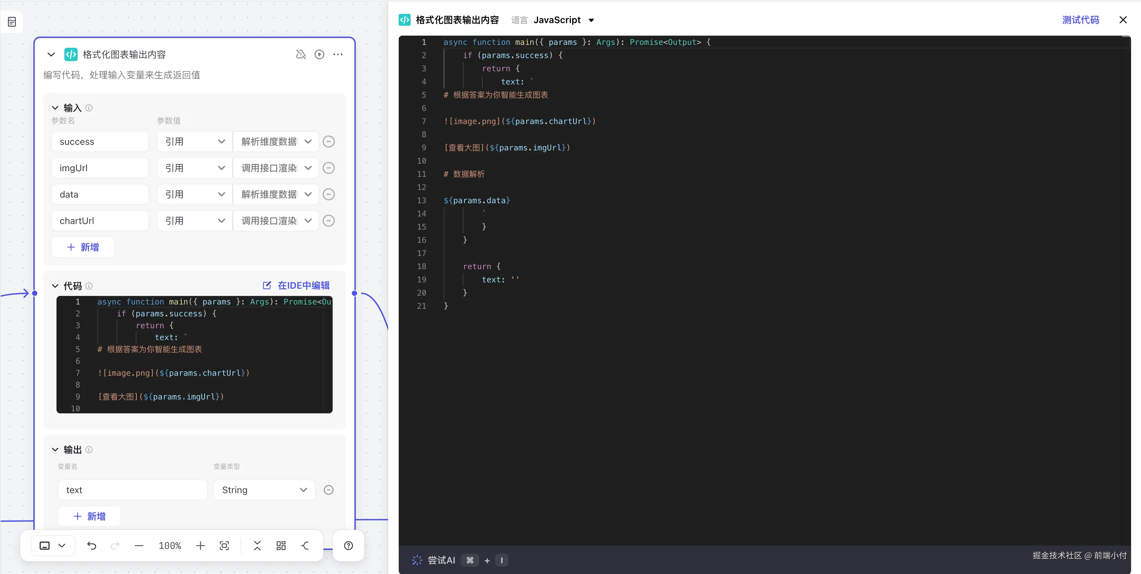Collapse the 输入 section chevron
This screenshot has height=574, width=1141.
click(55, 108)
